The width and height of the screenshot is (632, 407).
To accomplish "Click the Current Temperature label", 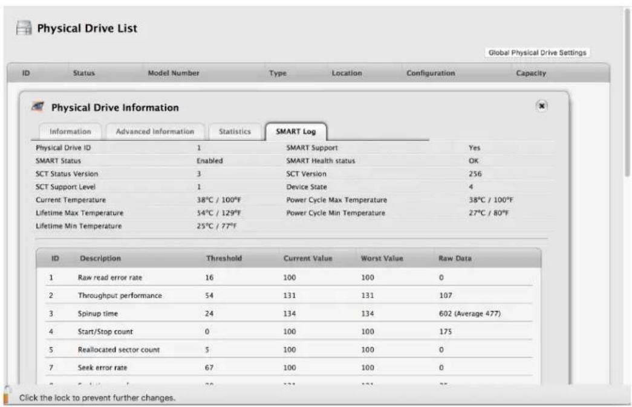I will (71, 200).
